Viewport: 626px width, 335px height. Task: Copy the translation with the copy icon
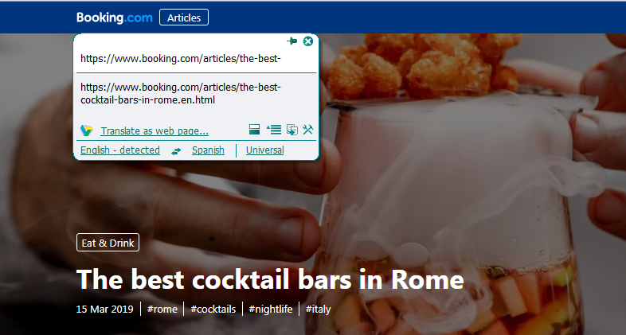coord(291,130)
